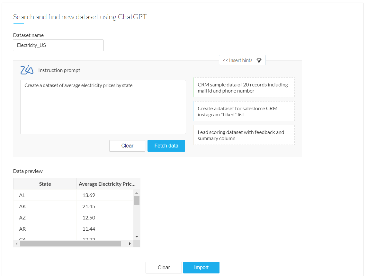Image resolution: width=367 pixels, height=276 pixels.
Task: Select the Lead scoring dataset hint
Action: [244, 135]
